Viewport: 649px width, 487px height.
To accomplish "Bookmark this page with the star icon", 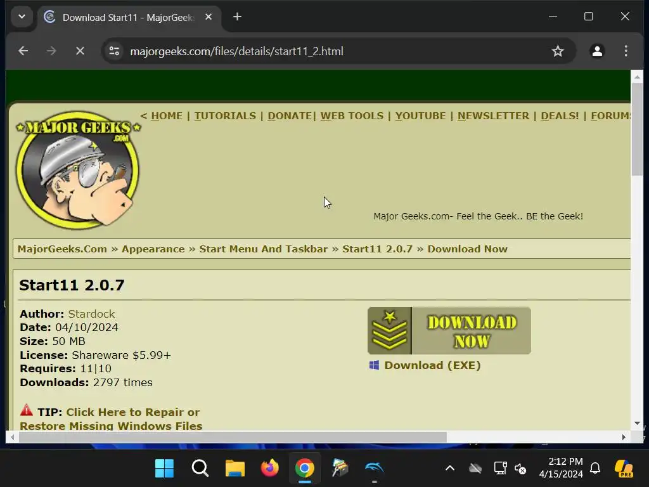I will point(558,51).
